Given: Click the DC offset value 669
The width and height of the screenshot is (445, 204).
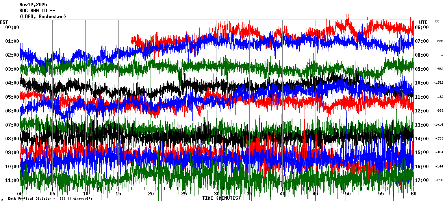Looking at the screenshot, I should pos(440,111).
